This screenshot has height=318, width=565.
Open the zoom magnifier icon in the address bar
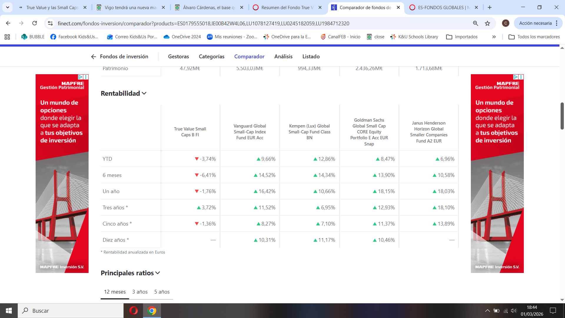click(x=476, y=23)
